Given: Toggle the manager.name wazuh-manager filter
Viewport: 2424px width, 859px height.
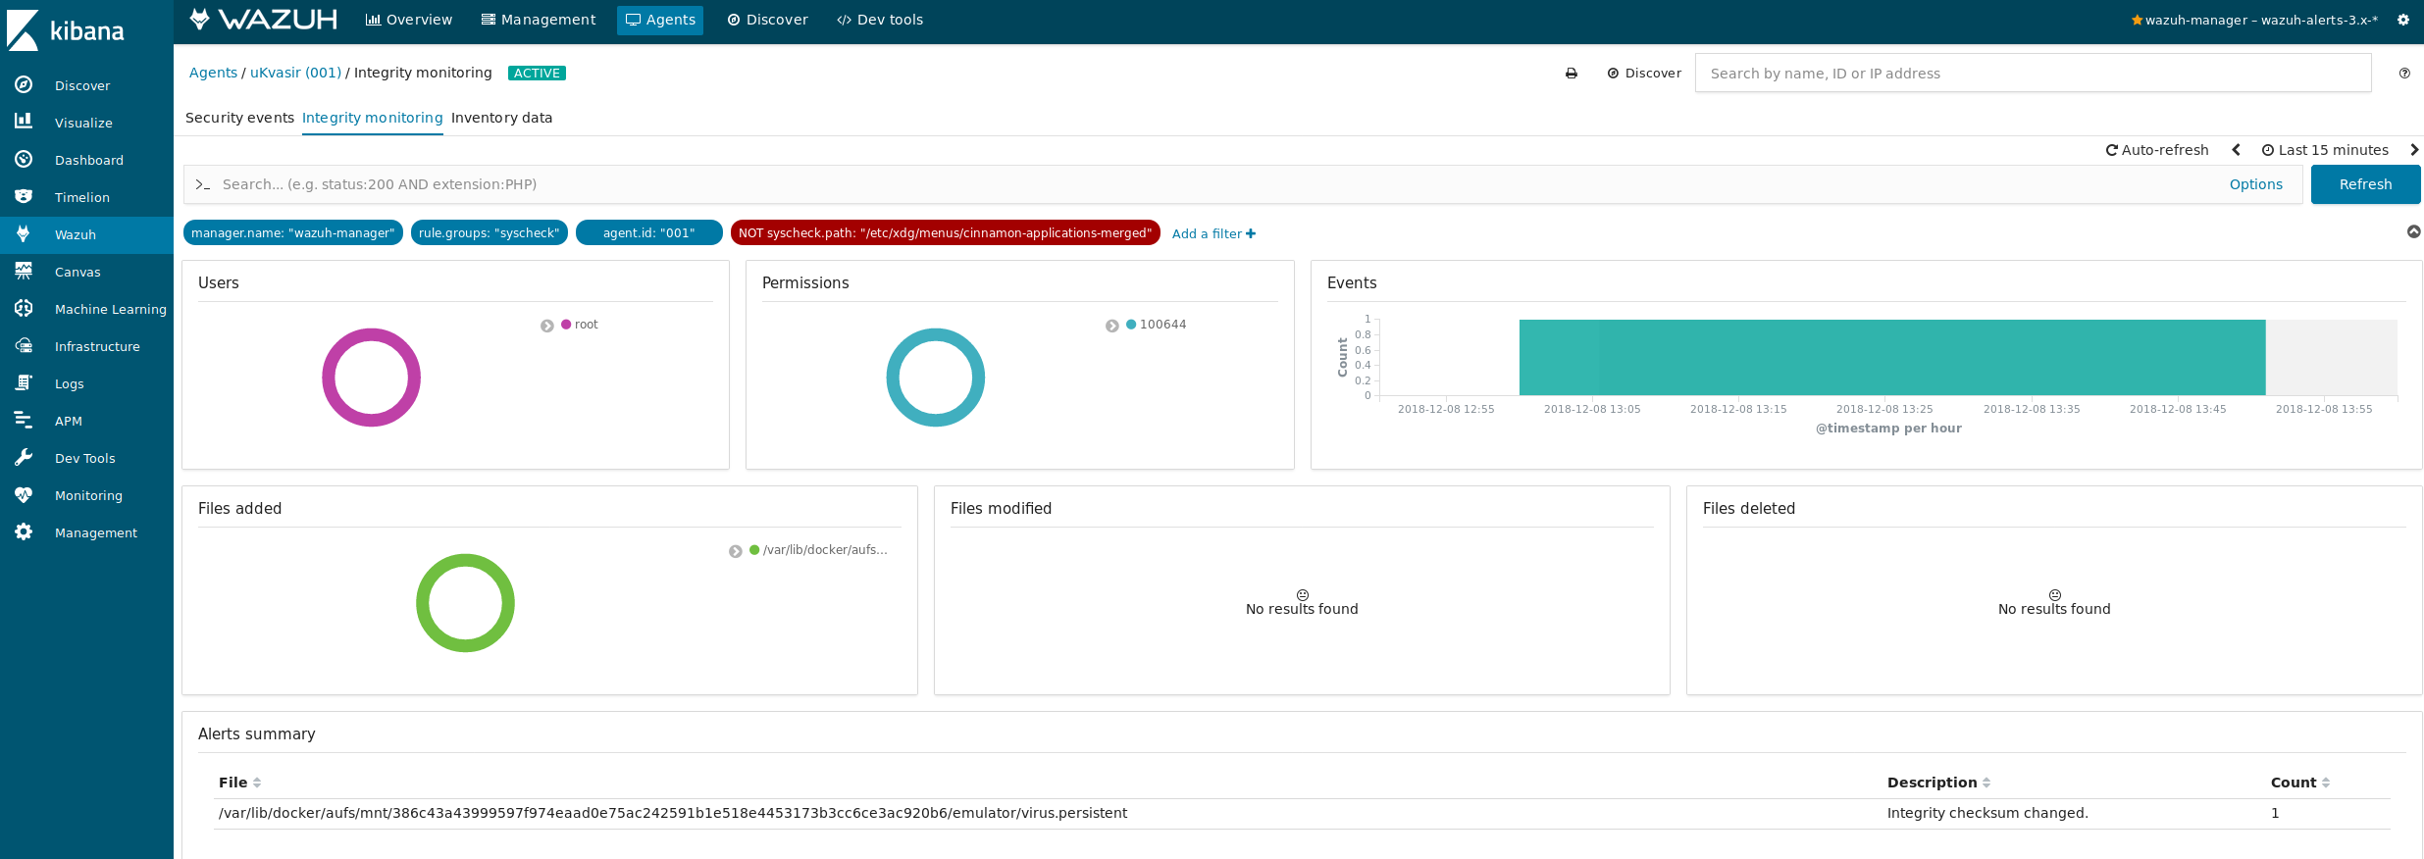Looking at the screenshot, I should (x=293, y=232).
